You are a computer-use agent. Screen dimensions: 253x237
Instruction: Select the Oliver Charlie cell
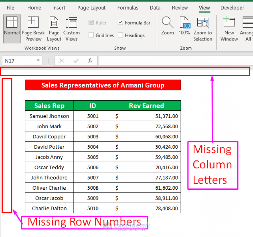click(49, 188)
